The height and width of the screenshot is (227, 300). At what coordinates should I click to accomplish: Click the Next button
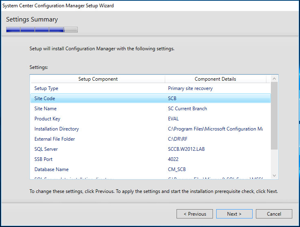point(234,214)
